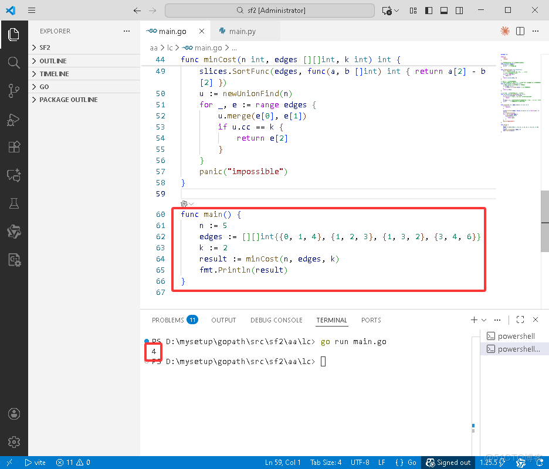The height and width of the screenshot is (469, 549).
Task: Click the split editor right icon
Action: click(520, 31)
